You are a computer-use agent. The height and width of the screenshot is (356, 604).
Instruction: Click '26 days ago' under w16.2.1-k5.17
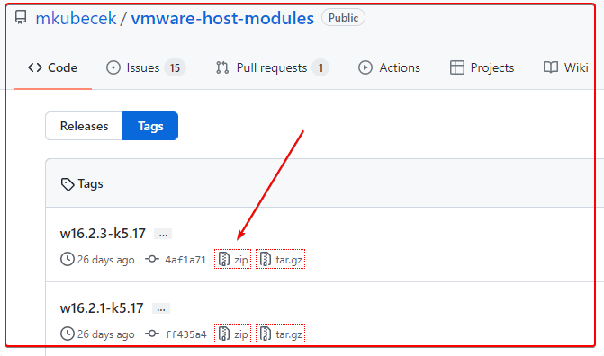(106, 334)
